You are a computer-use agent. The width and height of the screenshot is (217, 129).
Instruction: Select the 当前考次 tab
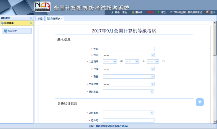55,19
